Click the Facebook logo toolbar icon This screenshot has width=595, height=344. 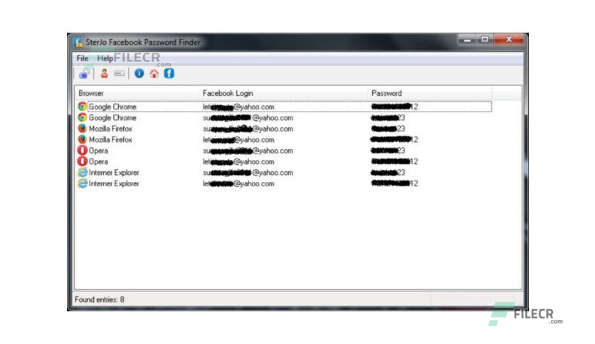[x=169, y=73]
